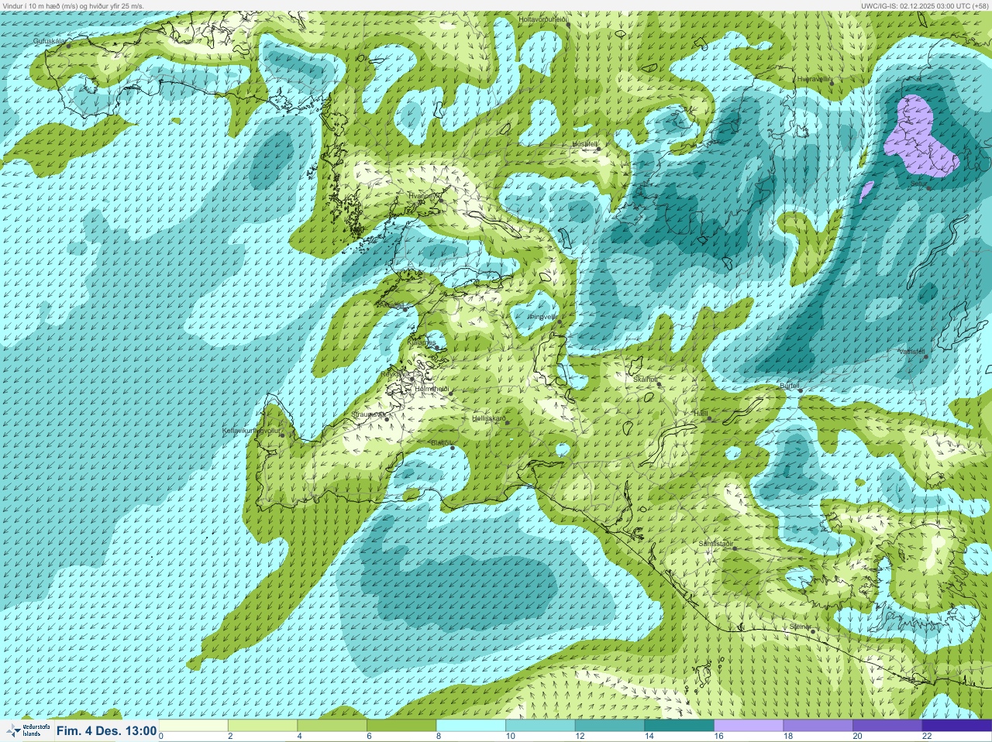
Task: Click the Sámsstaðir station label
Action: (x=715, y=544)
